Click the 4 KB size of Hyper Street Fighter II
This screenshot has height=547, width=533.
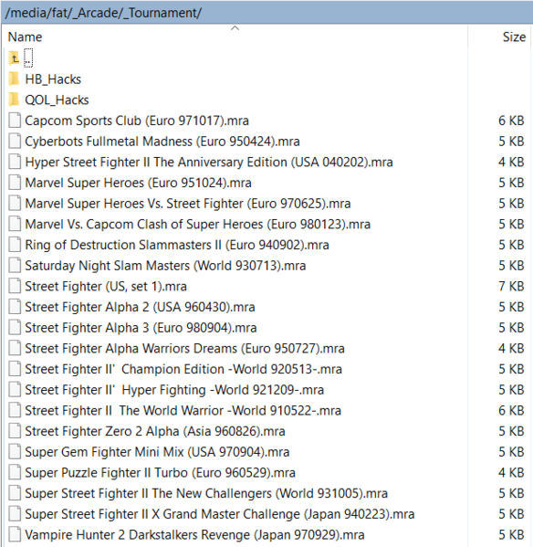pyautogui.click(x=511, y=162)
